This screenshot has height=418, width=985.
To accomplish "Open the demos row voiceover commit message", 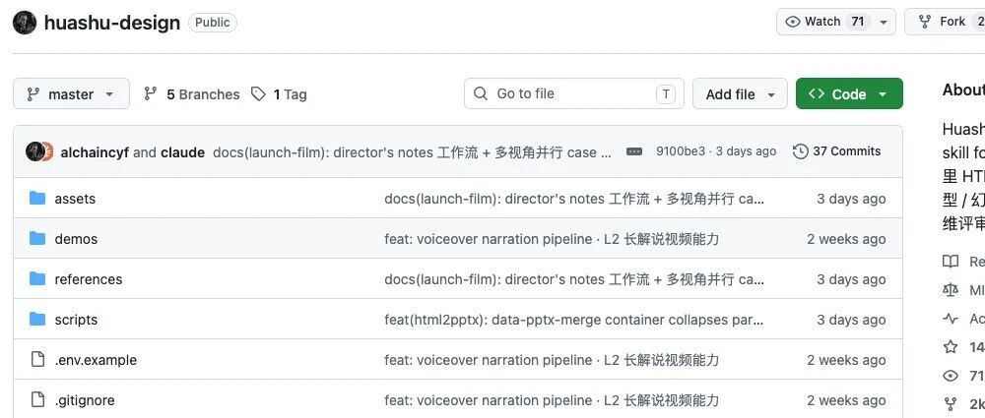I will point(552,239).
